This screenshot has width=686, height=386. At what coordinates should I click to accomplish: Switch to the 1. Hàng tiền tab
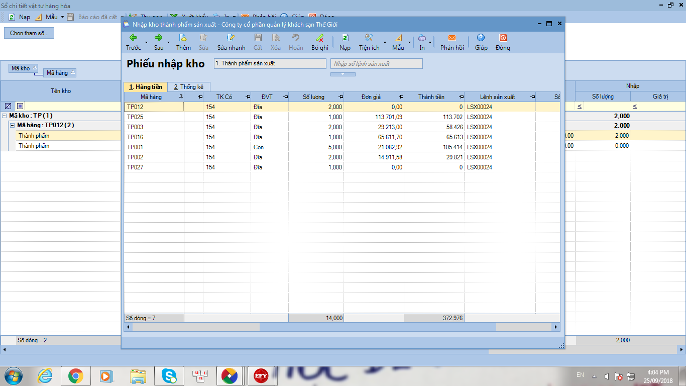point(146,87)
